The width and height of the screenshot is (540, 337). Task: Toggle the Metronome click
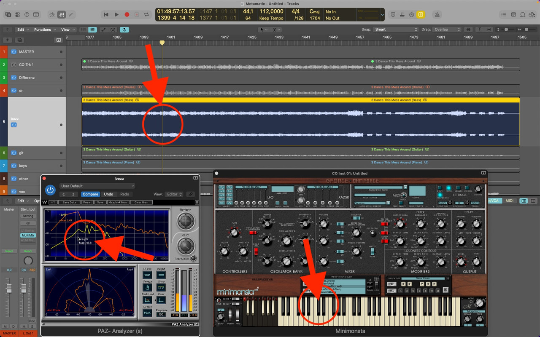(437, 14)
